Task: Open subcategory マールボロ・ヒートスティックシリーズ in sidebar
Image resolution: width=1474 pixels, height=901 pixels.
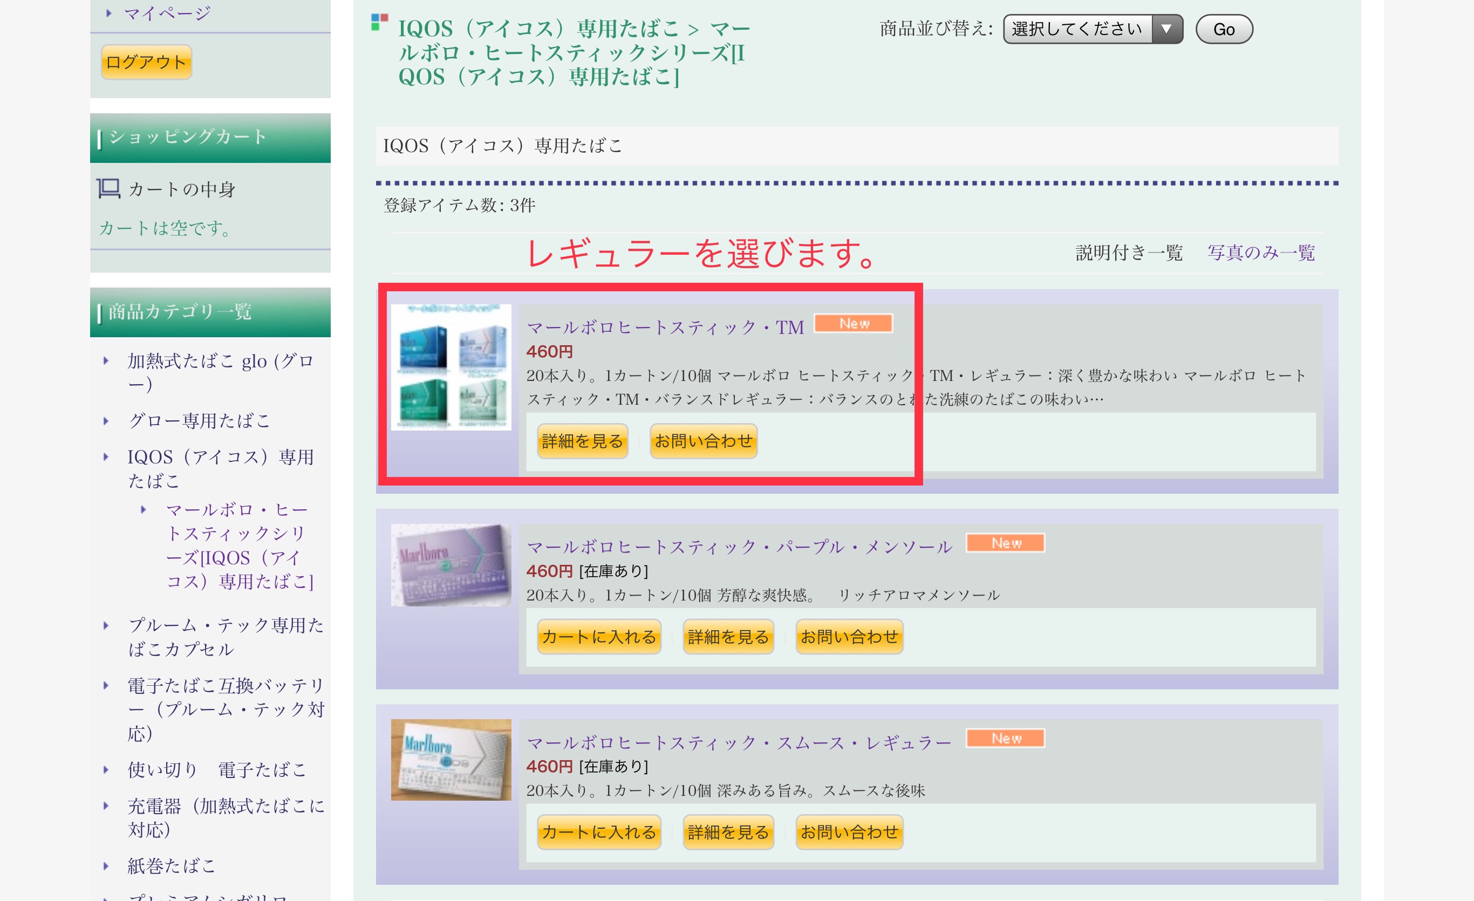Action: tap(240, 545)
